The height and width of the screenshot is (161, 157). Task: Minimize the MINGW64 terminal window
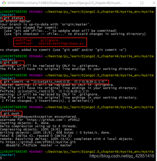click(x=130, y=3)
